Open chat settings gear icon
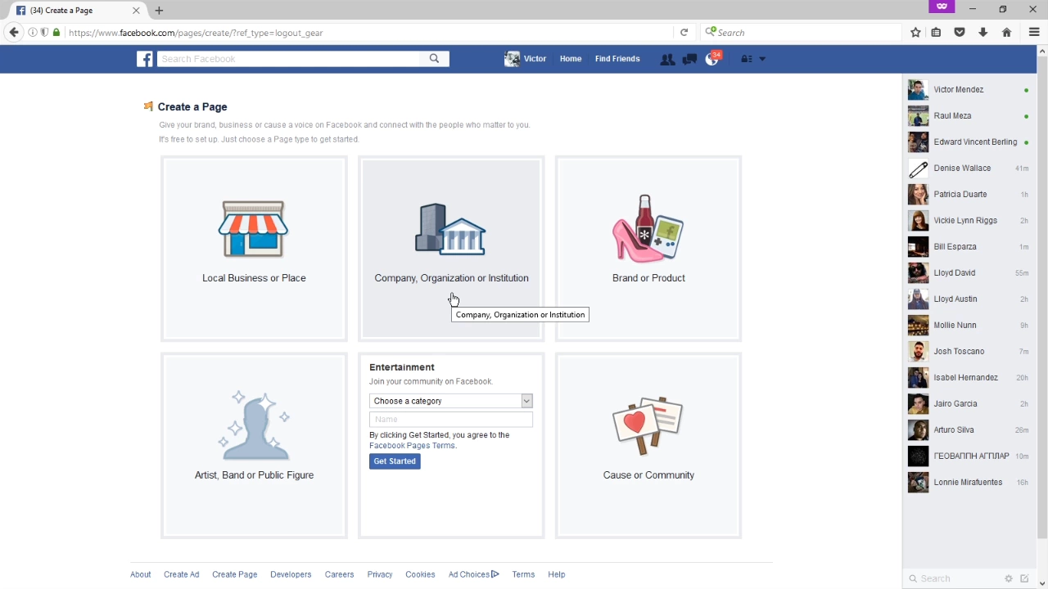This screenshot has width=1048, height=589. [x=1009, y=578]
